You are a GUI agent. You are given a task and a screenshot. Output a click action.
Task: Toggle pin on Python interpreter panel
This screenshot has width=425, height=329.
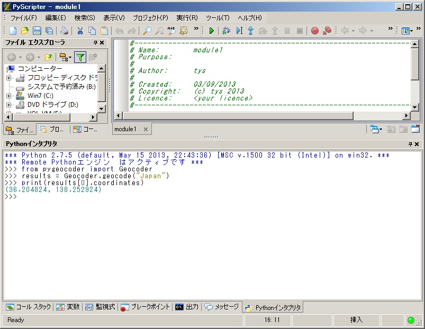pos(410,144)
